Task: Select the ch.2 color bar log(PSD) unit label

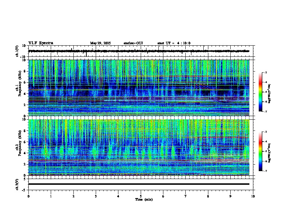Action: click(270, 153)
